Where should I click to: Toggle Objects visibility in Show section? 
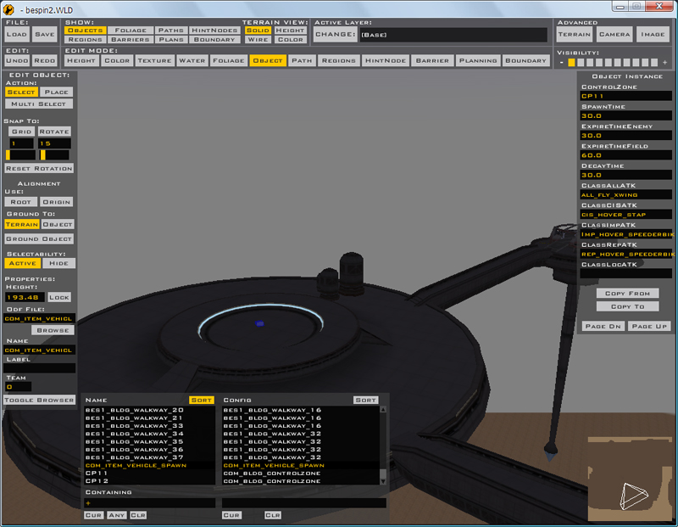[86, 31]
